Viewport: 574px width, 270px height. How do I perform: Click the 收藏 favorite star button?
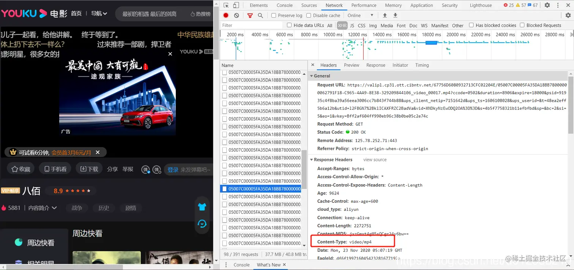coord(21,169)
